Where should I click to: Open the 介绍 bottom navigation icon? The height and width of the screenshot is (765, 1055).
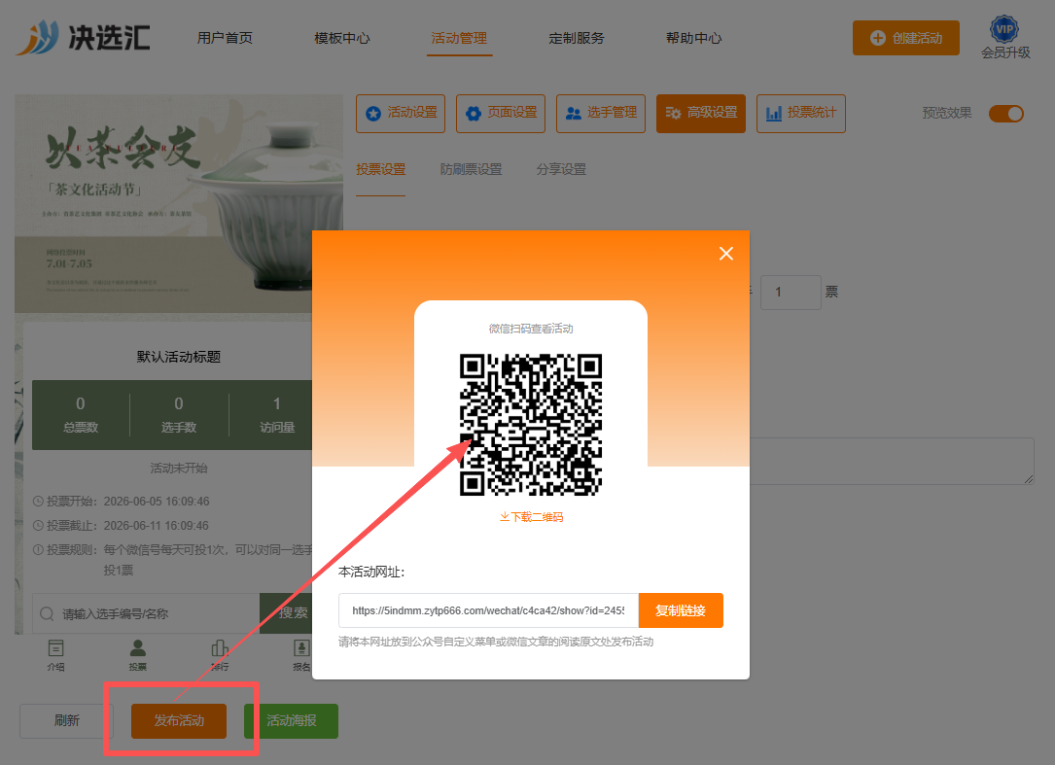[x=55, y=655]
